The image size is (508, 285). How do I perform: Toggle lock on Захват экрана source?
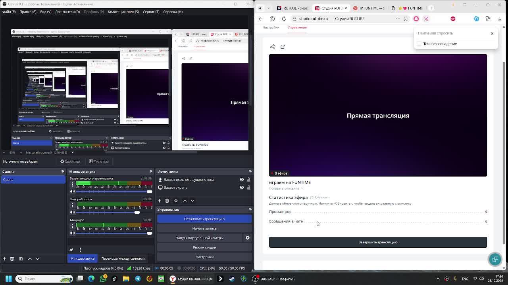click(248, 188)
